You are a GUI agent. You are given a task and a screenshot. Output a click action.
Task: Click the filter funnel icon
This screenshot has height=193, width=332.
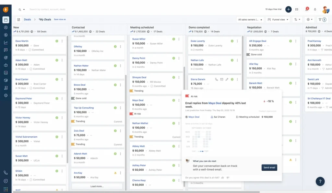322,19
